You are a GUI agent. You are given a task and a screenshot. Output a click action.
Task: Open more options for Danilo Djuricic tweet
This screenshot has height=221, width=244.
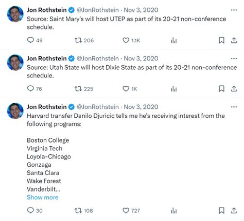(234, 107)
